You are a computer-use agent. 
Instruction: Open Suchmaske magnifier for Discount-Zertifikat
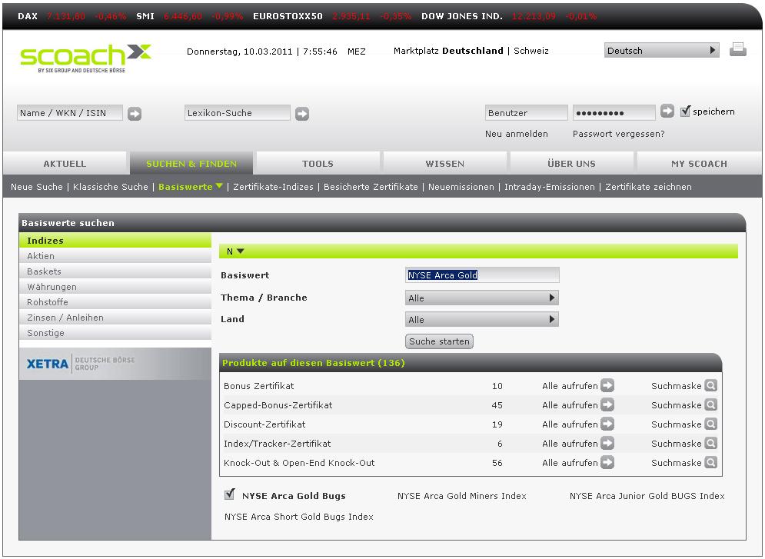click(x=711, y=424)
